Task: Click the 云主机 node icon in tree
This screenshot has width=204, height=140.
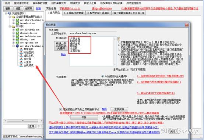Action: (21, 62)
